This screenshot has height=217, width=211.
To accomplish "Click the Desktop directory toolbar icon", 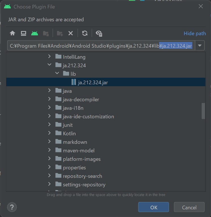I will [24, 33].
